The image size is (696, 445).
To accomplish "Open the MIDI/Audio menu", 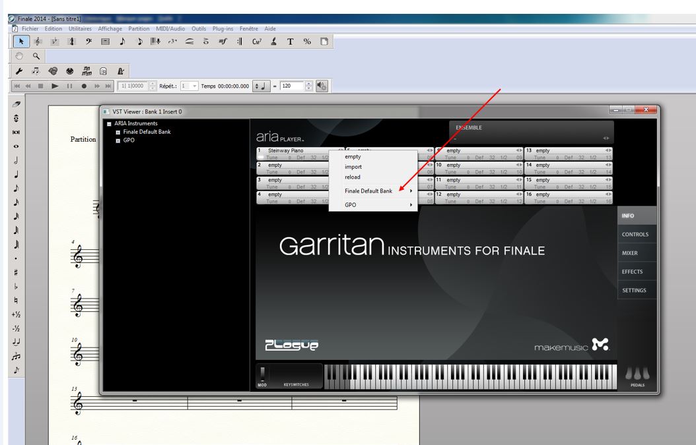I will [170, 29].
